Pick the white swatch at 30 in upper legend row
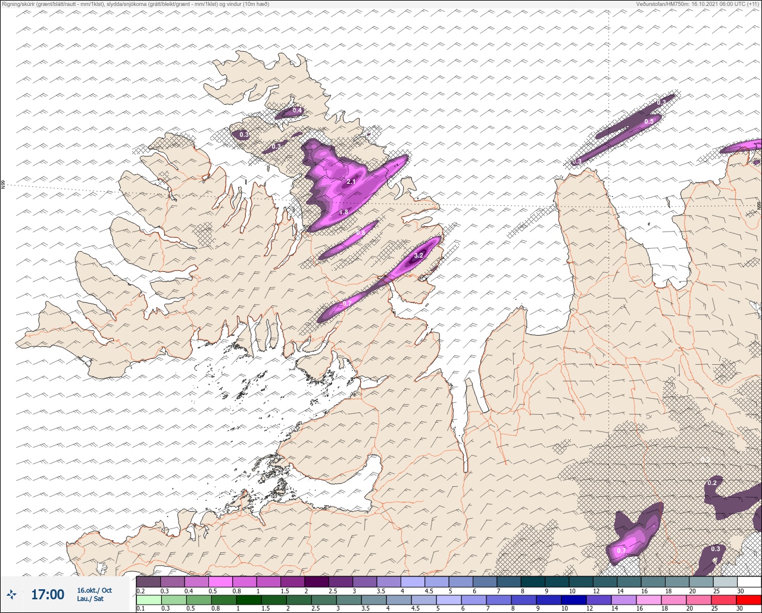The height and width of the screenshot is (613, 762). [x=749, y=581]
